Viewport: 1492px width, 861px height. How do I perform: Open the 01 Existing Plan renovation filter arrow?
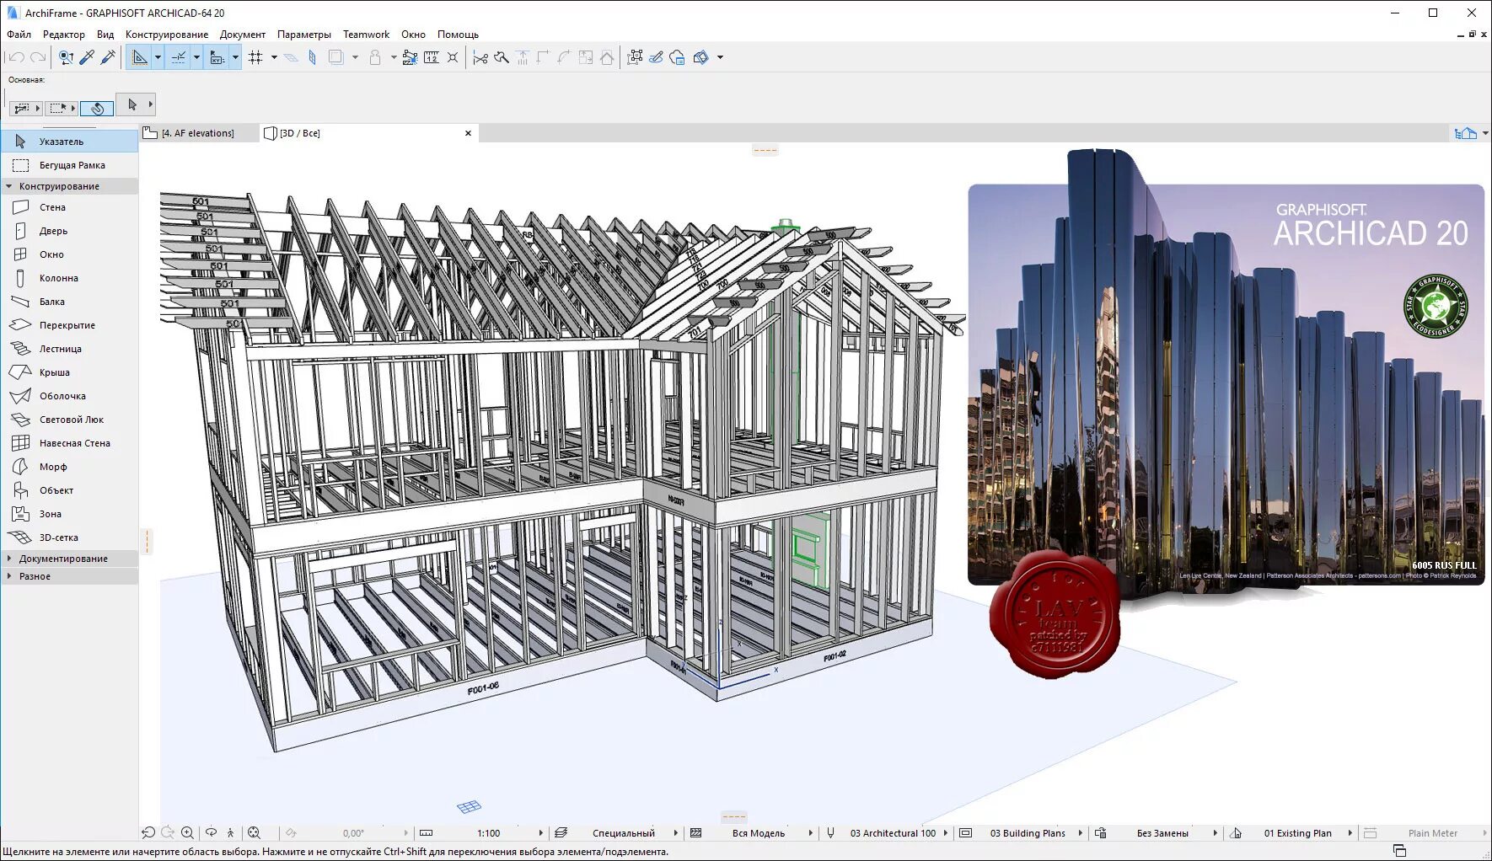[x=1350, y=833]
